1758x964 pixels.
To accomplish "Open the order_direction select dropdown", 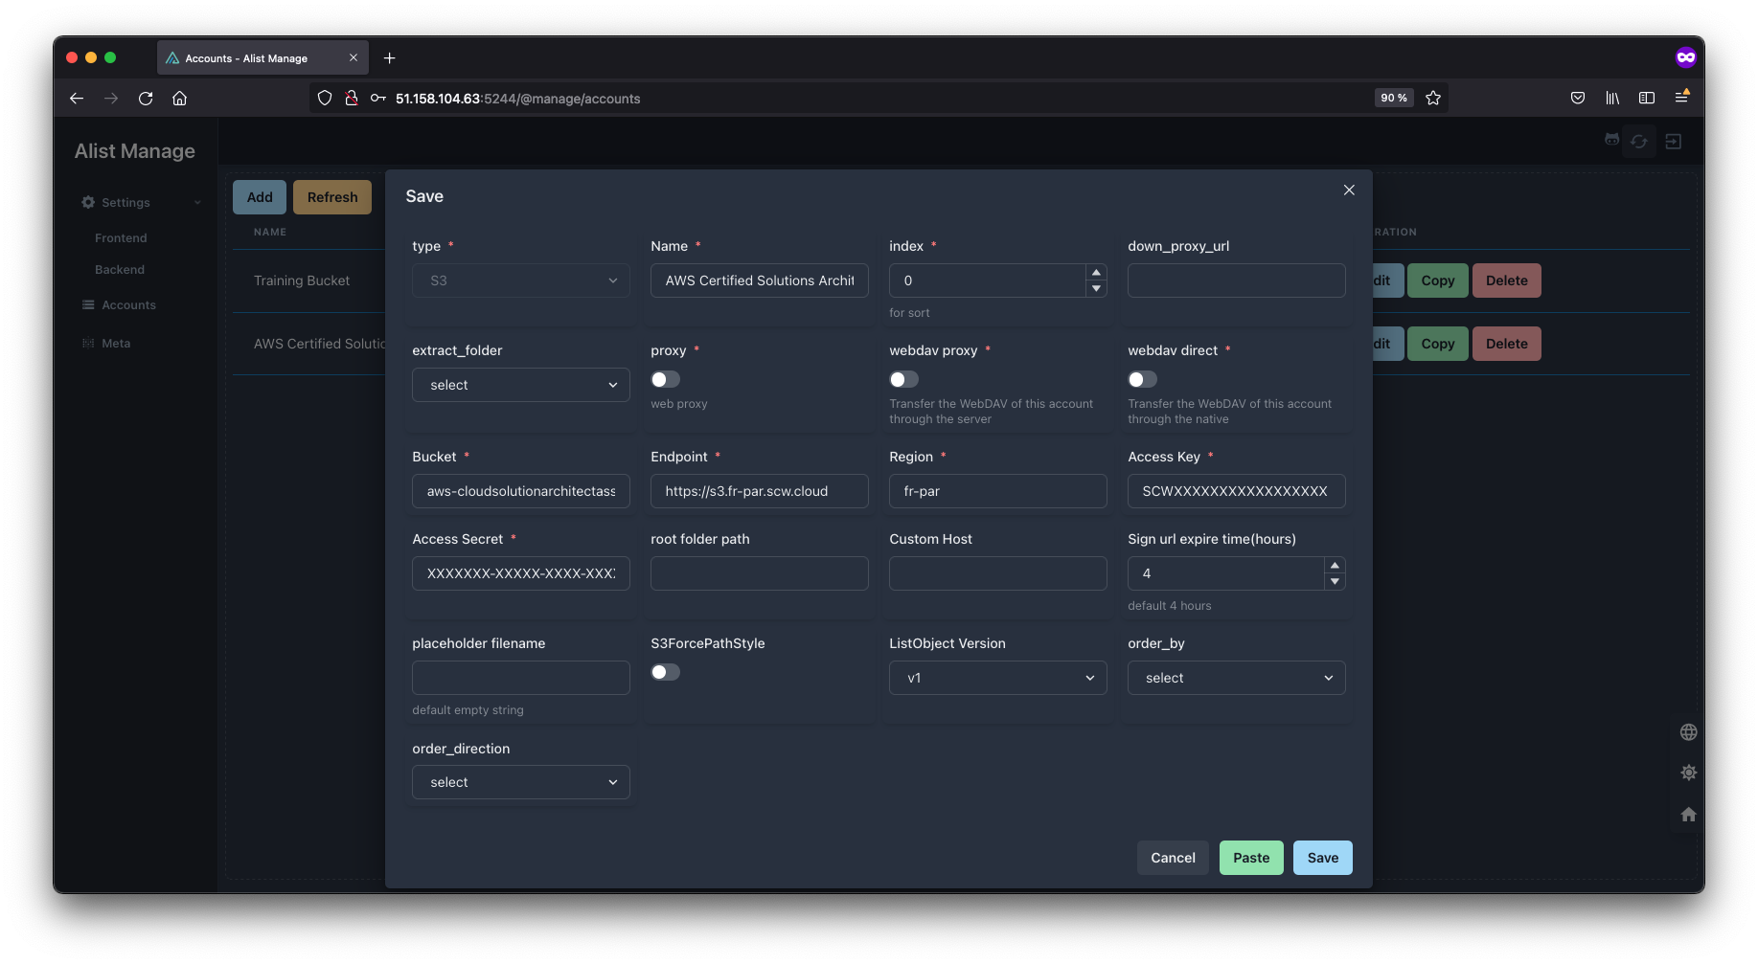I will coord(521,782).
